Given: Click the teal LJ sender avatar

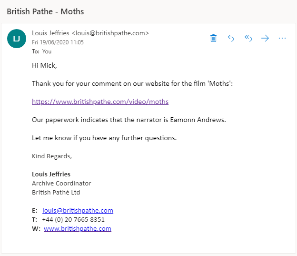Looking at the screenshot, I should click(17, 39).
